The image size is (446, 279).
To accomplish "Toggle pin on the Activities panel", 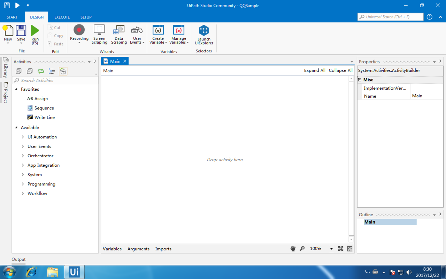I will click(x=94, y=62).
